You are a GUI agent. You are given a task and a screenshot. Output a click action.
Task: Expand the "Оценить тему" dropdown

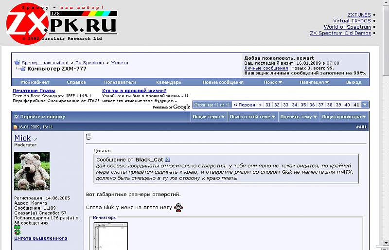pyautogui.click(x=299, y=117)
